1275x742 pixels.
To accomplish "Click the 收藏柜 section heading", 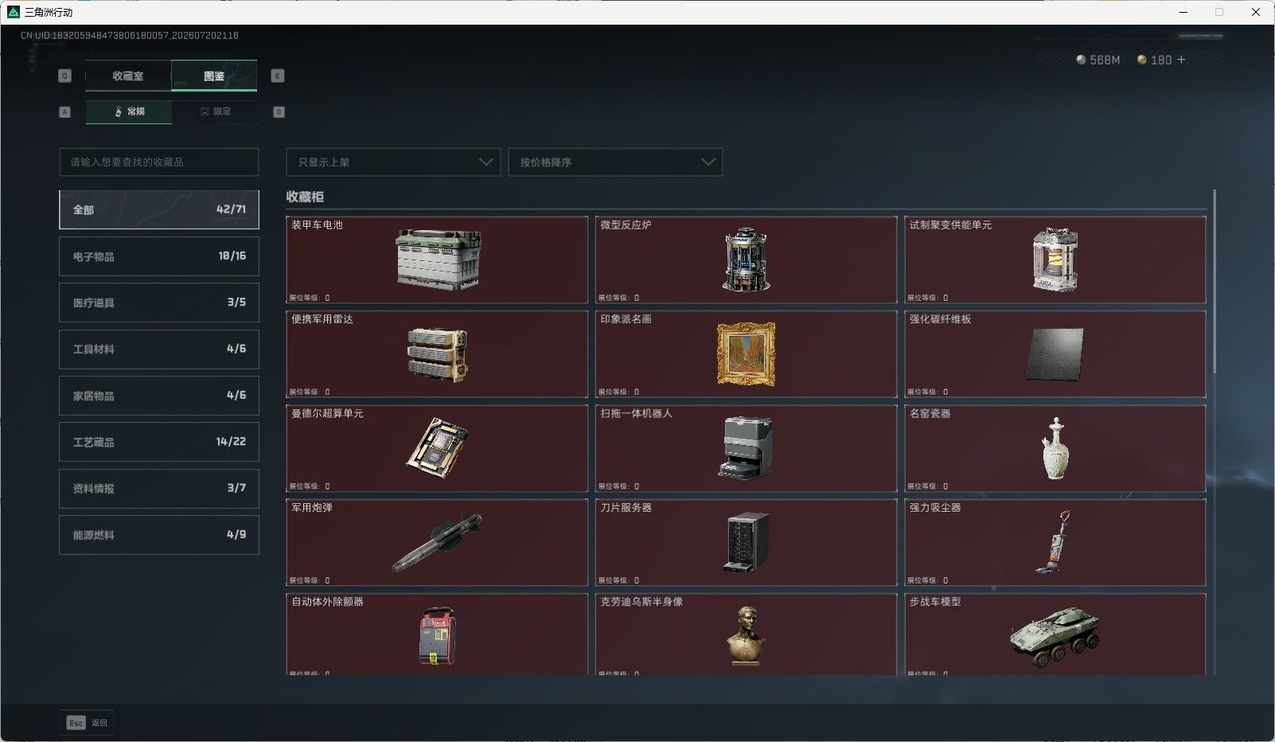I will coord(305,197).
